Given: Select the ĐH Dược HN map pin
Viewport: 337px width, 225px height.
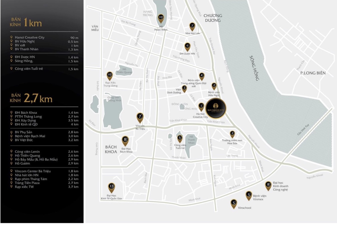Looking at the screenshot, I should click(x=187, y=46).
